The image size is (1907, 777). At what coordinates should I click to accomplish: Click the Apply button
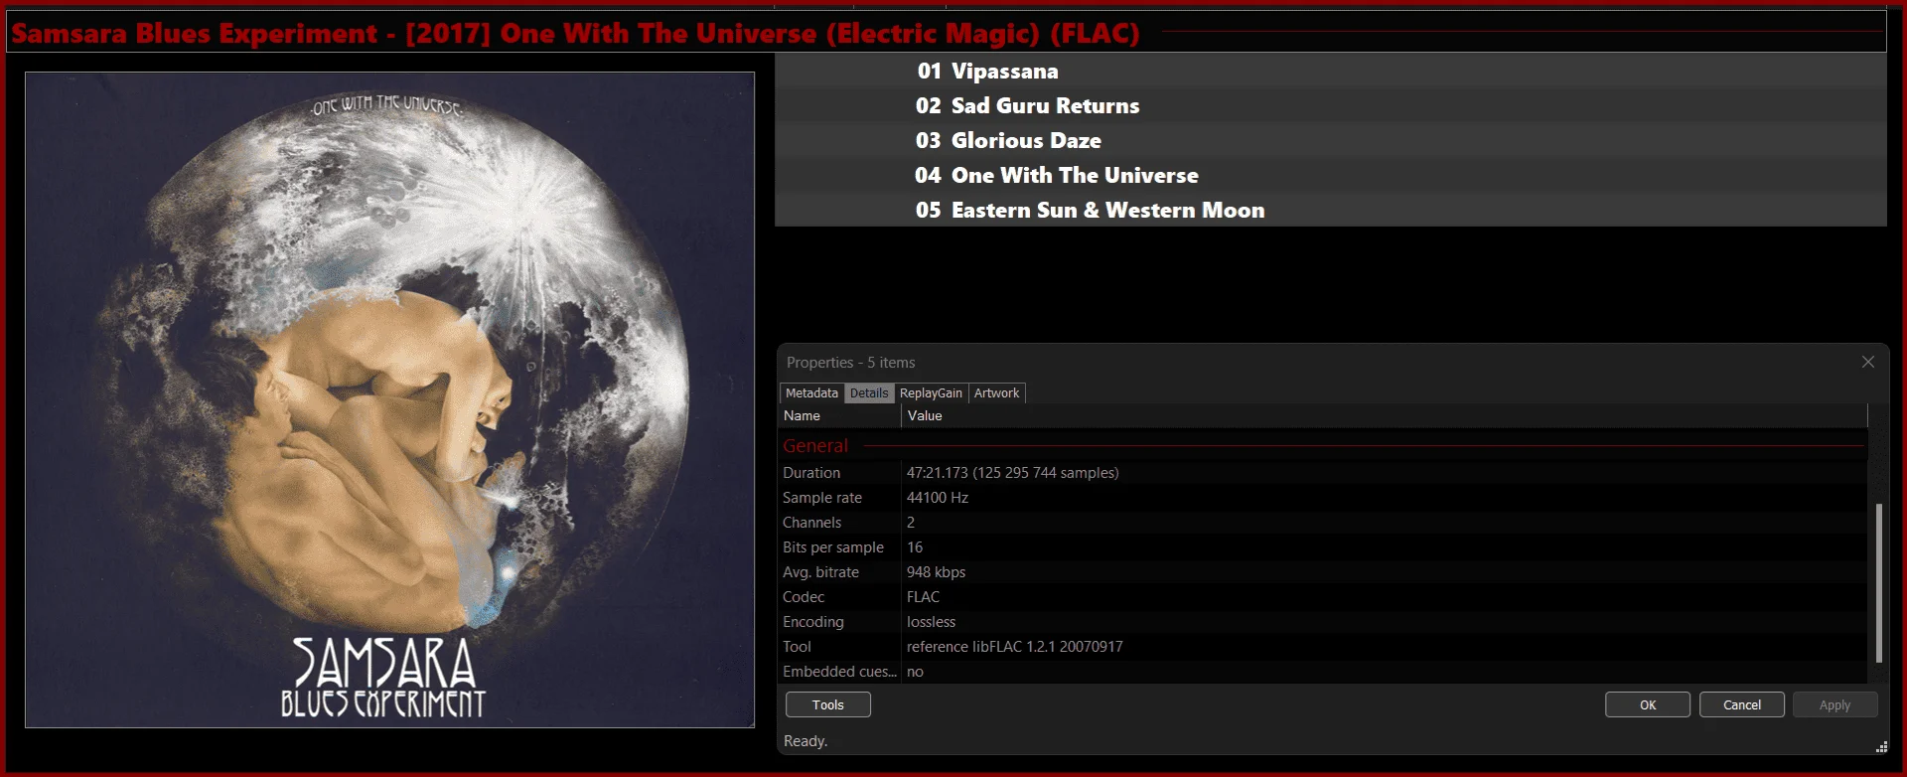(x=1834, y=704)
